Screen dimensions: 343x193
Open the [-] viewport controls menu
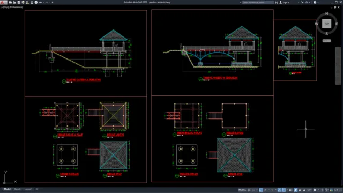(x=2, y=7)
